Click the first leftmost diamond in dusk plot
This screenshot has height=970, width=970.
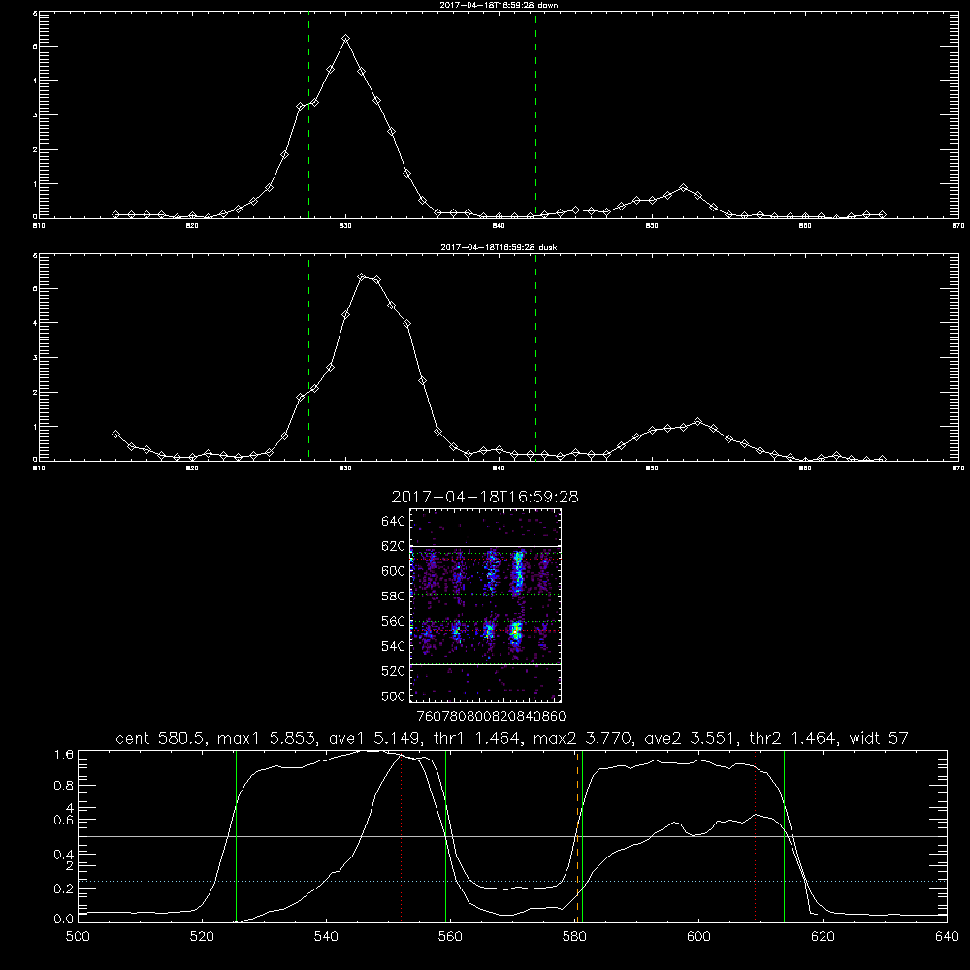[x=115, y=435]
